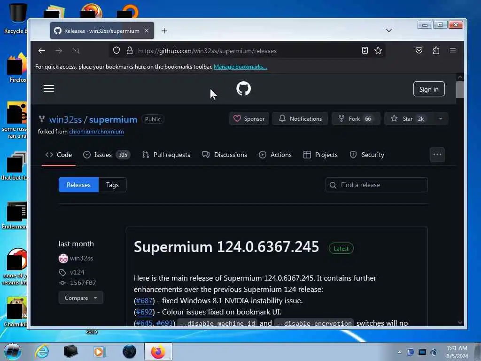The image size is (481, 361).
Task: Click the Notifications button
Action: pos(300,119)
